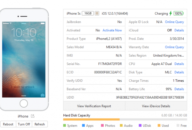Open iCloud Details link
Viewport: 192px width, 130px height.
(x=179, y=30)
